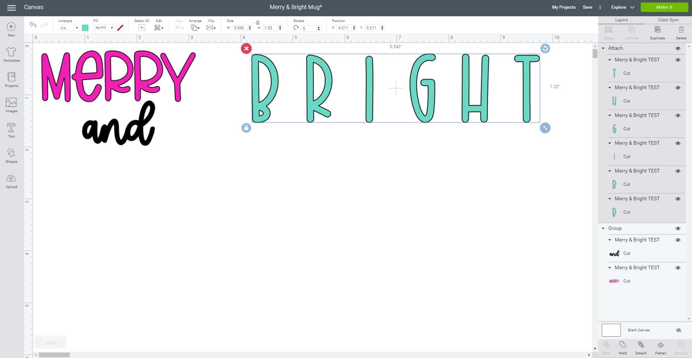Open the Arrange options
The width and height of the screenshot is (692, 358).
[x=195, y=28]
